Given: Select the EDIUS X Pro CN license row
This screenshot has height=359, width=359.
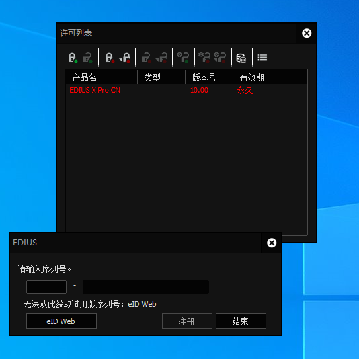Looking at the screenshot, I should tap(186, 90).
